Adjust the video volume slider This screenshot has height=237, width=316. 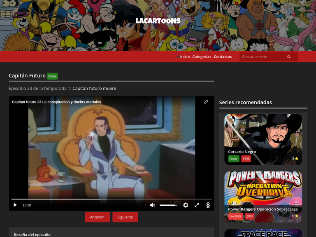click(x=168, y=205)
